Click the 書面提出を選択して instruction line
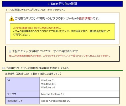This screenshot has width=126, height=106. pyautogui.click(x=62, y=31)
